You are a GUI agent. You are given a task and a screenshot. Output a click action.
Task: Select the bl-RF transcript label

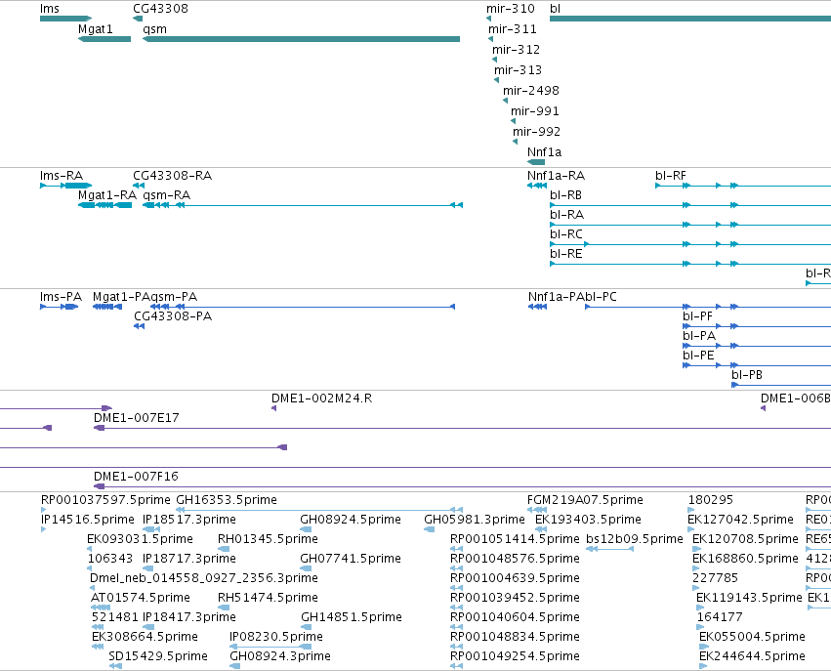pos(671,176)
